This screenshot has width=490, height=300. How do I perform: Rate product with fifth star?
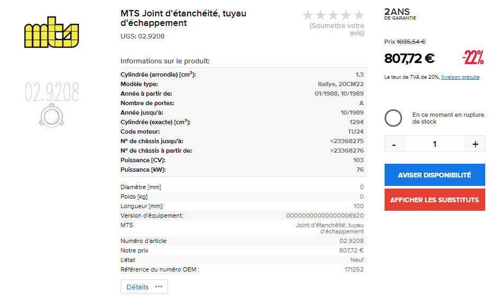coord(359,15)
